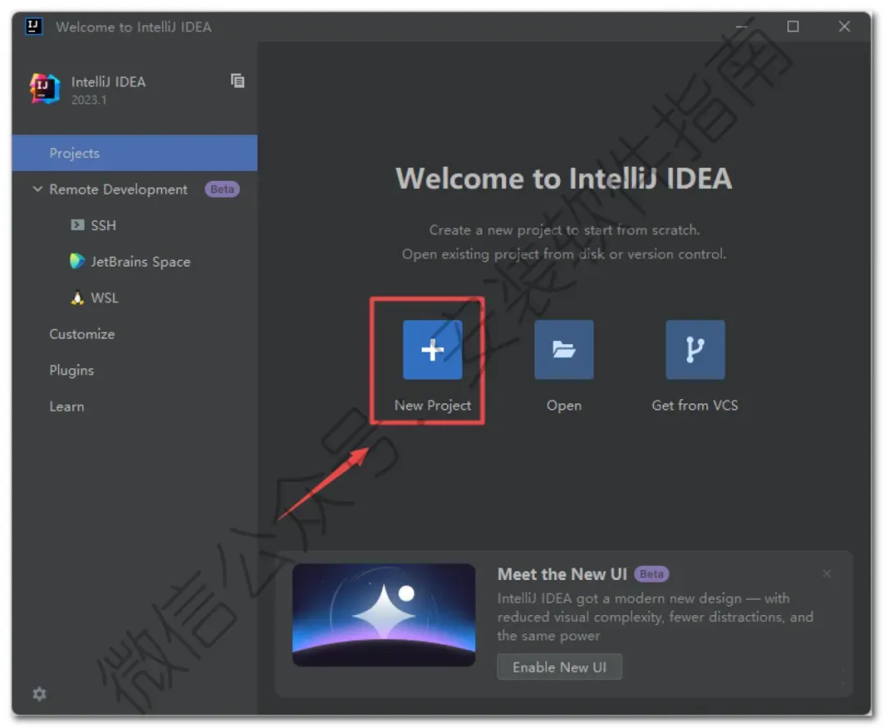Click the Enable New UI button
884x728 pixels.
click(x=559, y=667)
